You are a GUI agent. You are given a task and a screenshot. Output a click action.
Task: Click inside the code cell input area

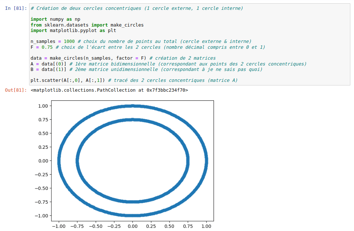tap(190, 44)
